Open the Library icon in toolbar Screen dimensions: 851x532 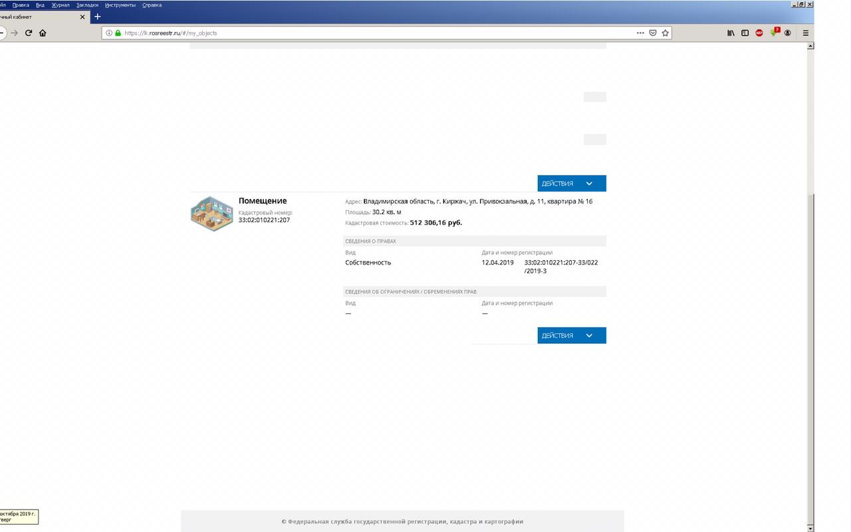731,33
